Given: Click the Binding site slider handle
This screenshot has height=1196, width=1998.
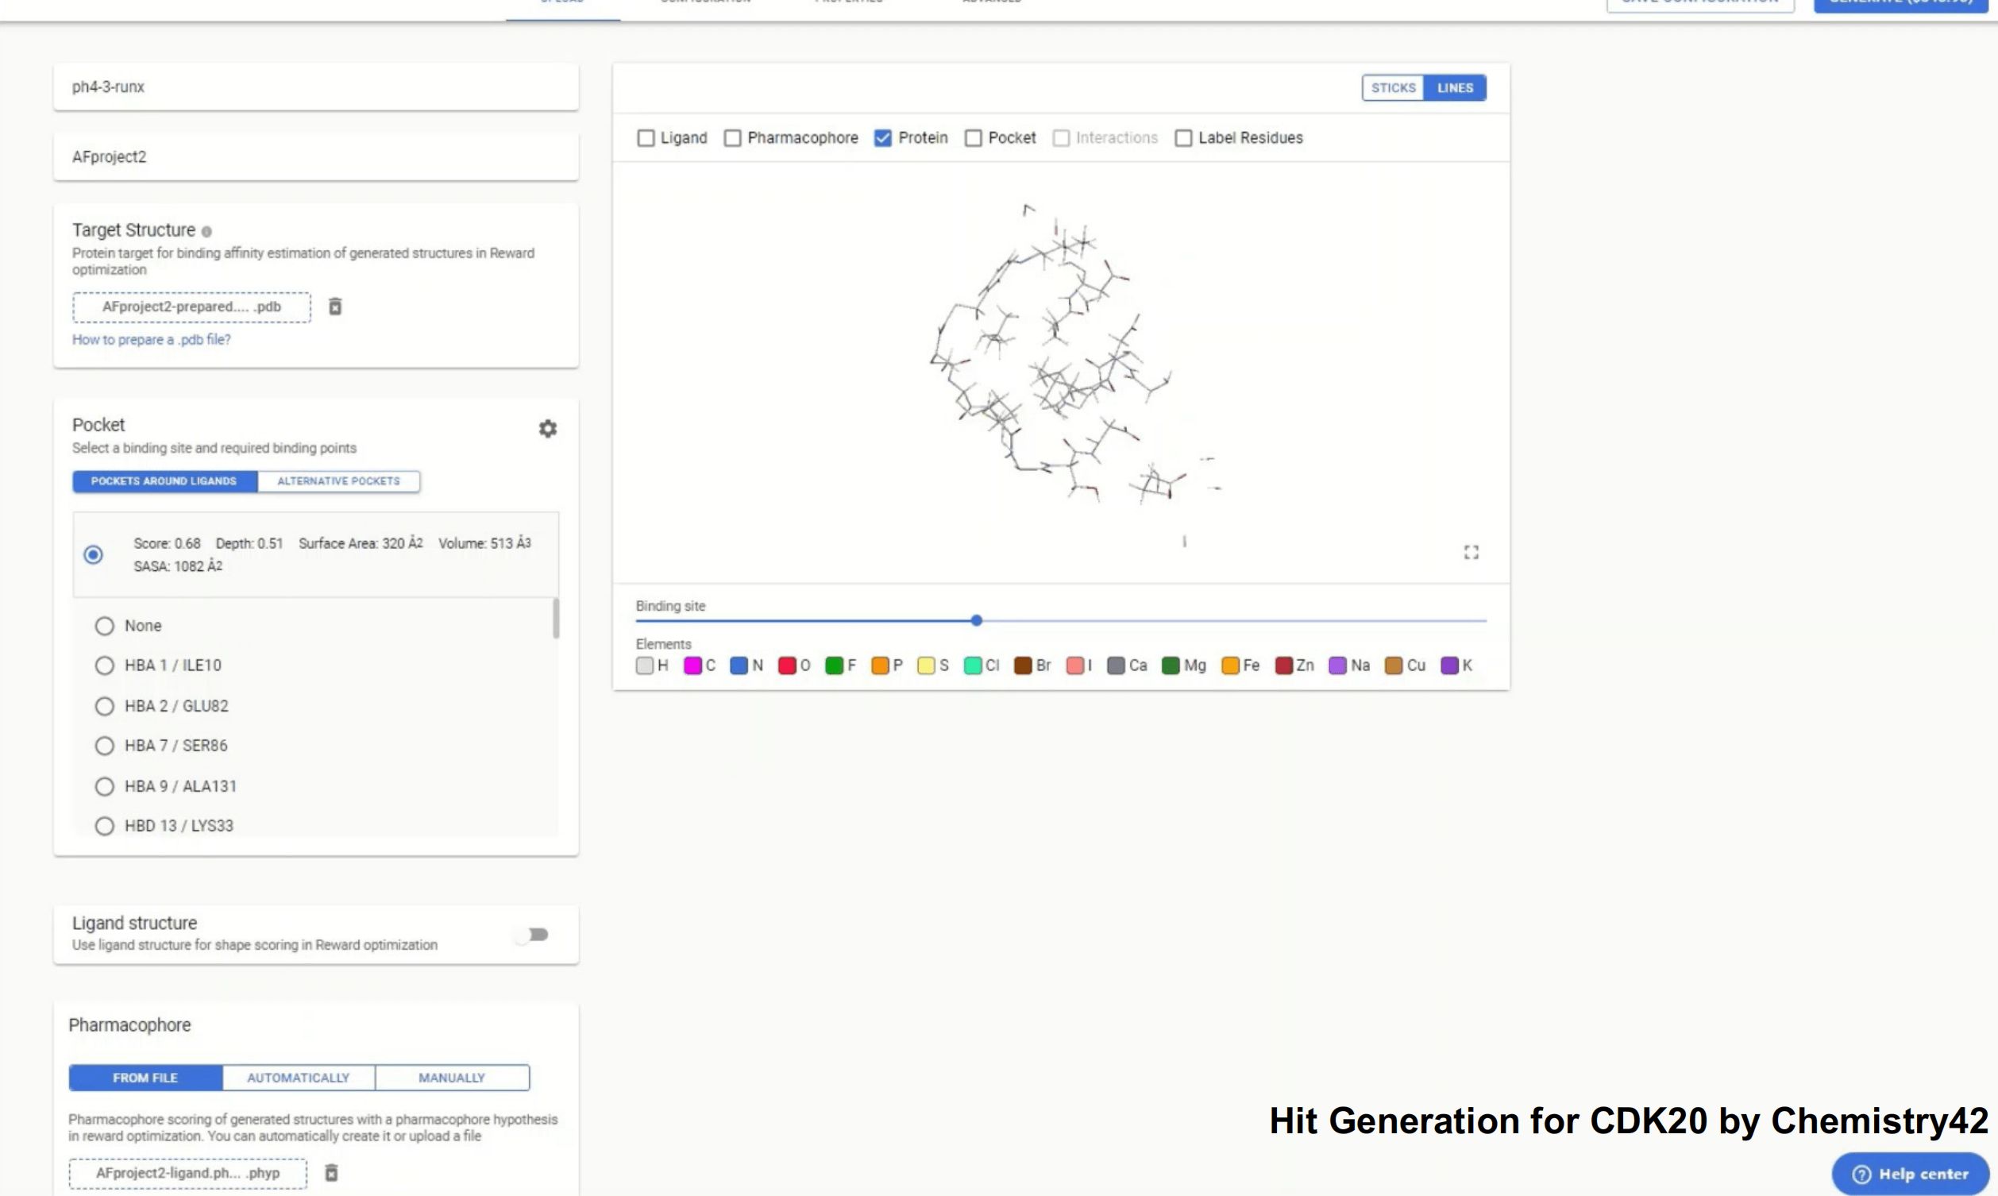Looking at the screenshot, I should 977,620.
